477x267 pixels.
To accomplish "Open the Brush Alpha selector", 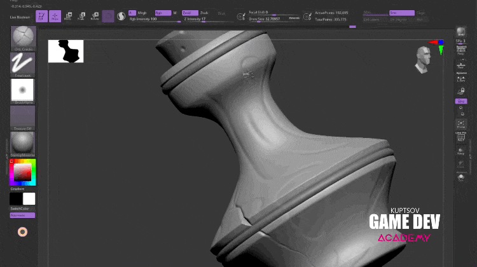I will 22,92.
